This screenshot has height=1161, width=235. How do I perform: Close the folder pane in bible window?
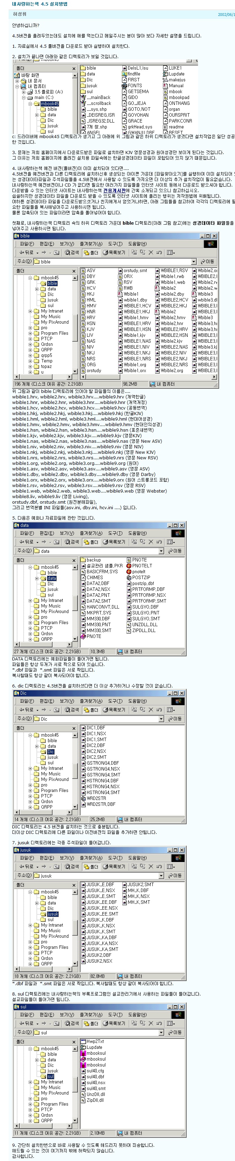click(74, 271)
